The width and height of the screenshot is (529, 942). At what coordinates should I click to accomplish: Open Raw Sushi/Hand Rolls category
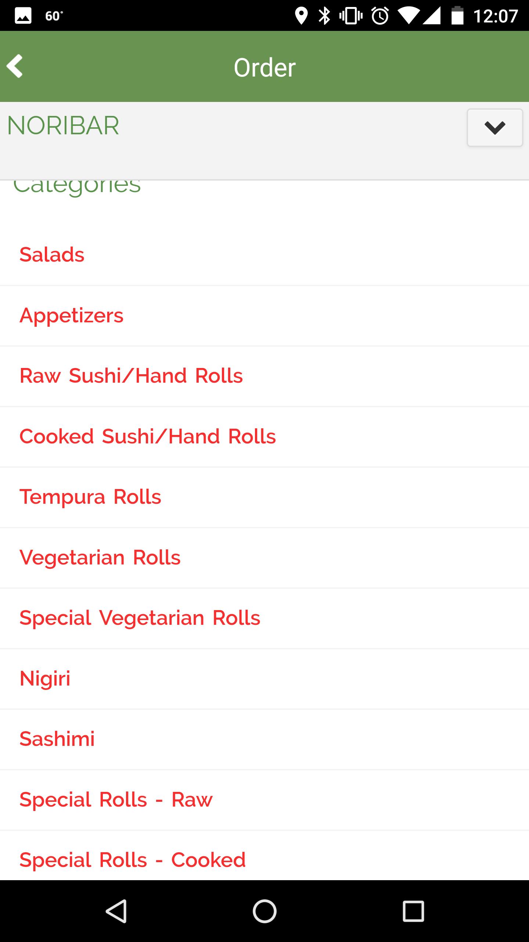coord(131,376)
